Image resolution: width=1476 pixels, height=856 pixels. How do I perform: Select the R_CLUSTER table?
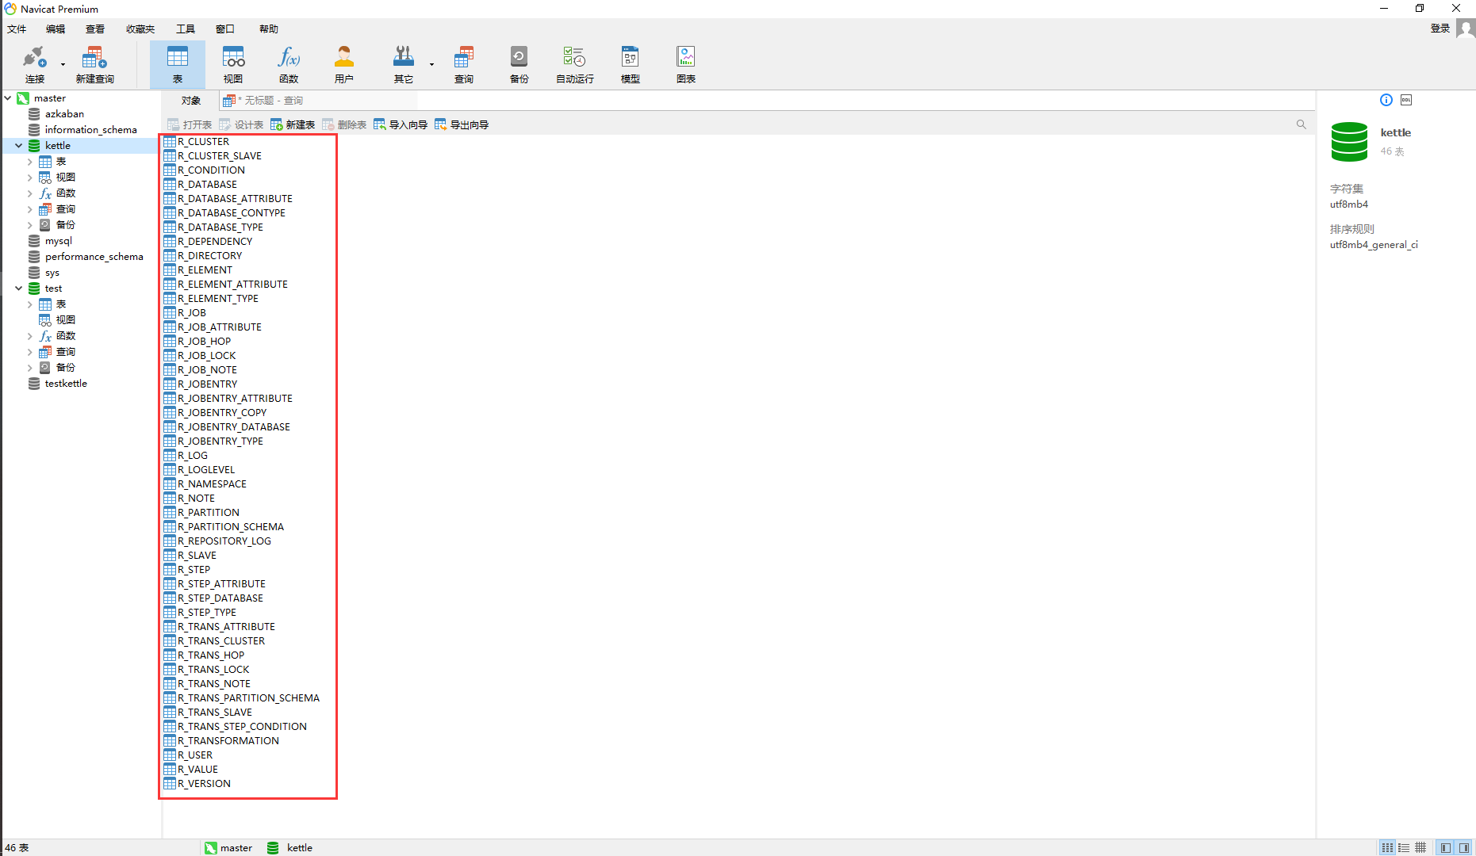(x=203, y=142)
